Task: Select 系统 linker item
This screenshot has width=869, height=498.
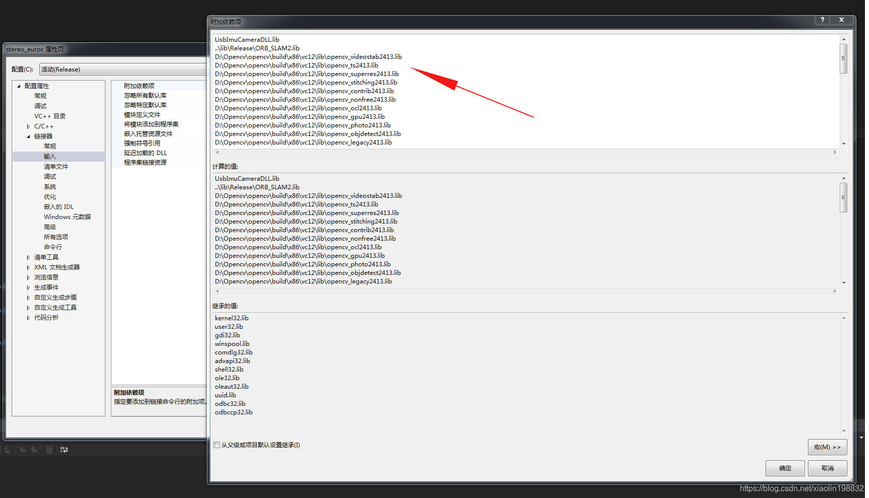Action: tap(50, 187)
